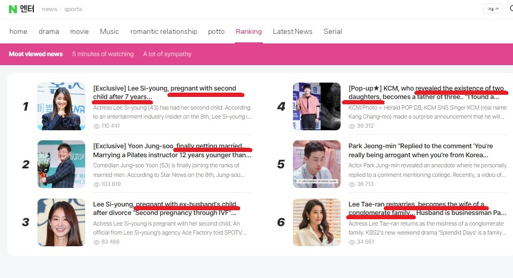Click the rank number 2
The image size is (513, 278).
click(x=25, y=164)
